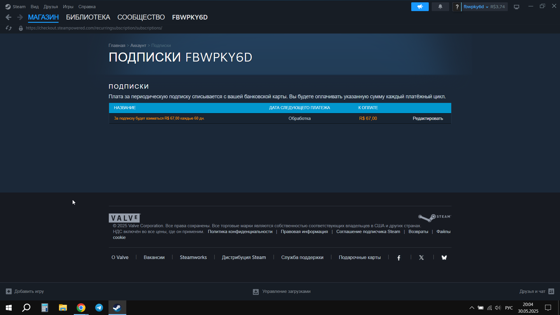Open Политика конфиденциальности link
This screenshot has height=315, width=560.
point(240,232)
